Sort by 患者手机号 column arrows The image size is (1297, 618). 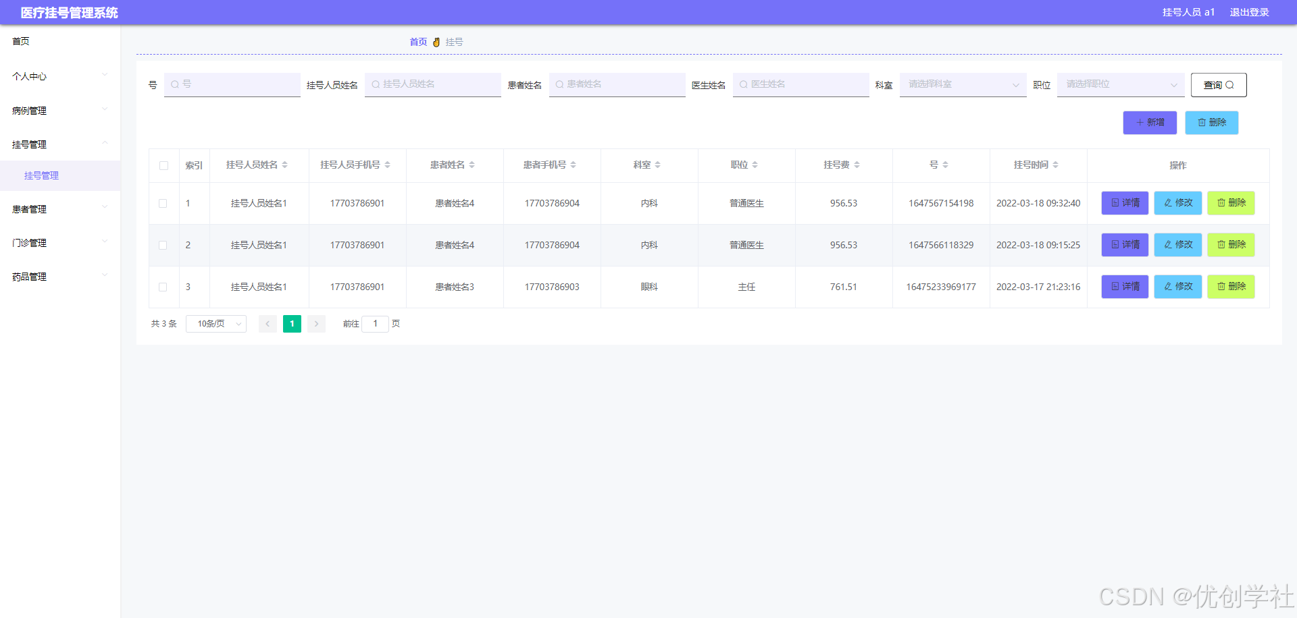pyautogui.click(x=574, y=165)
